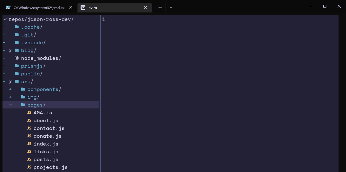Click the git modified mark beside blog

pos(10,50)
